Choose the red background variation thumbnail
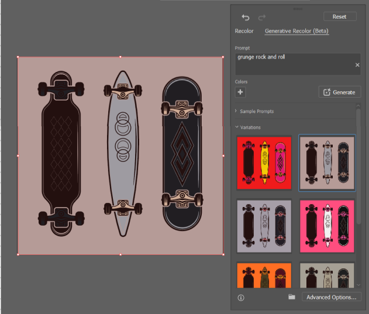The image size is (369, 314). pos(264,163)
